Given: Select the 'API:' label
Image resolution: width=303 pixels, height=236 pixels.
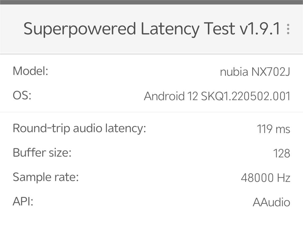Looking at the screenshot, I should 23,201.
